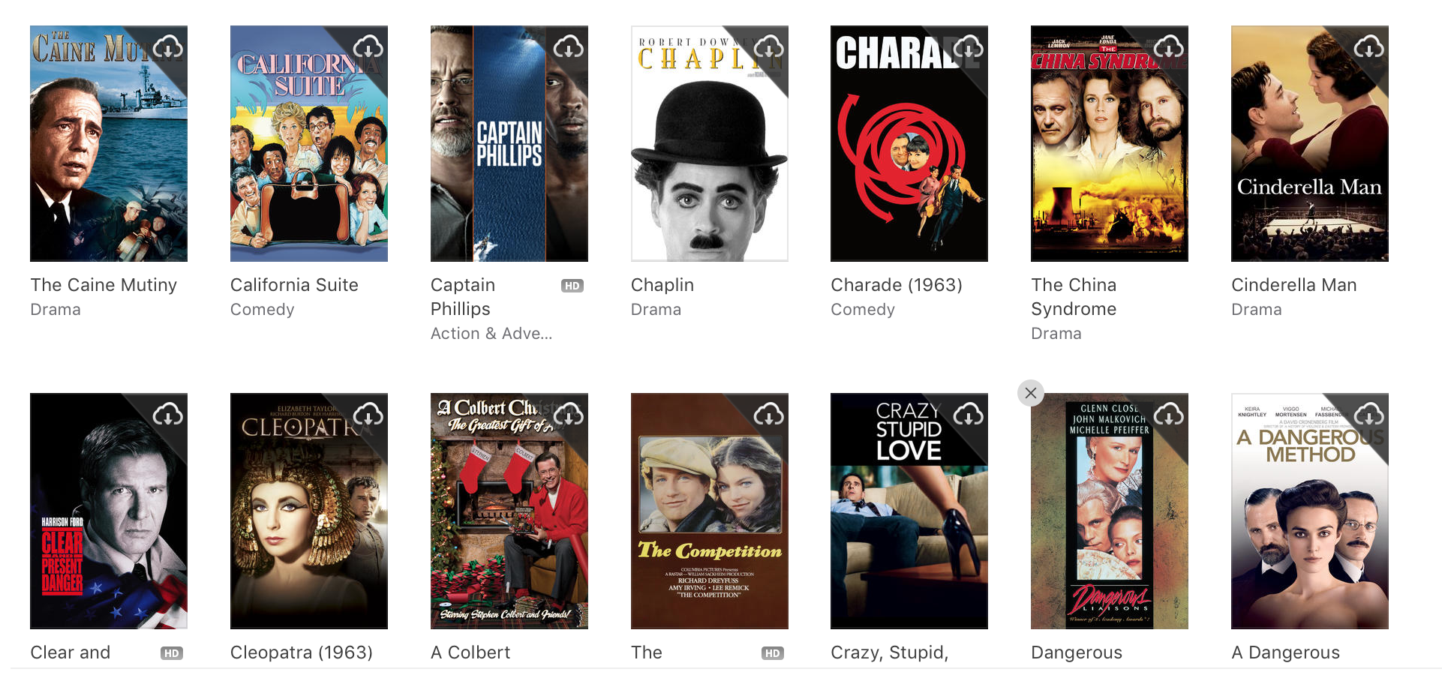Open A Colbert Christmas poster thumbnail
The image size is (1442, 675).
point(509,511)
